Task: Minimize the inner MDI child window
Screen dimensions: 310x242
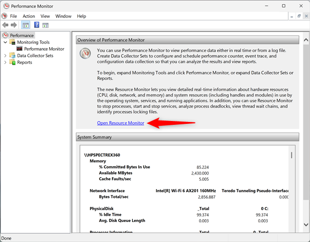Action: click(x=292, y=16)
